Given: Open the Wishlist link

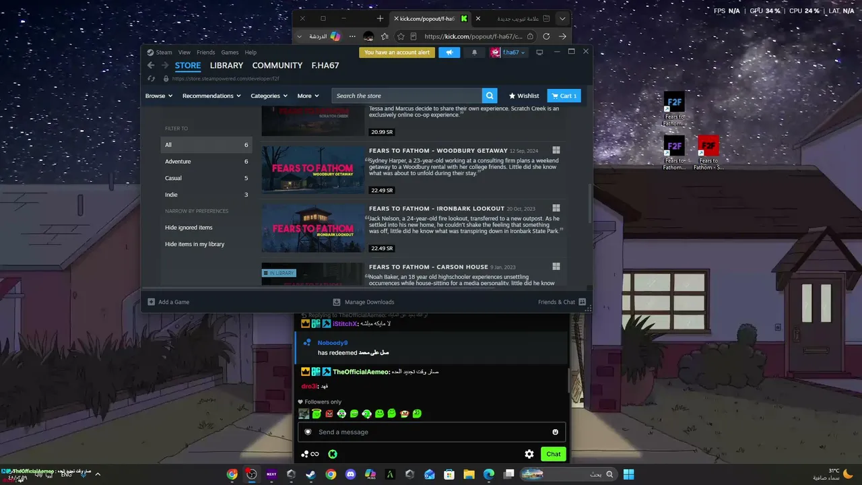Looking at the screenshot, I should coord(524,96).
